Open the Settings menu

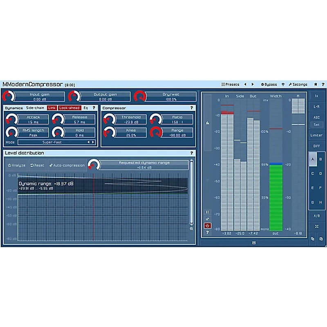[x=298, y=84]
